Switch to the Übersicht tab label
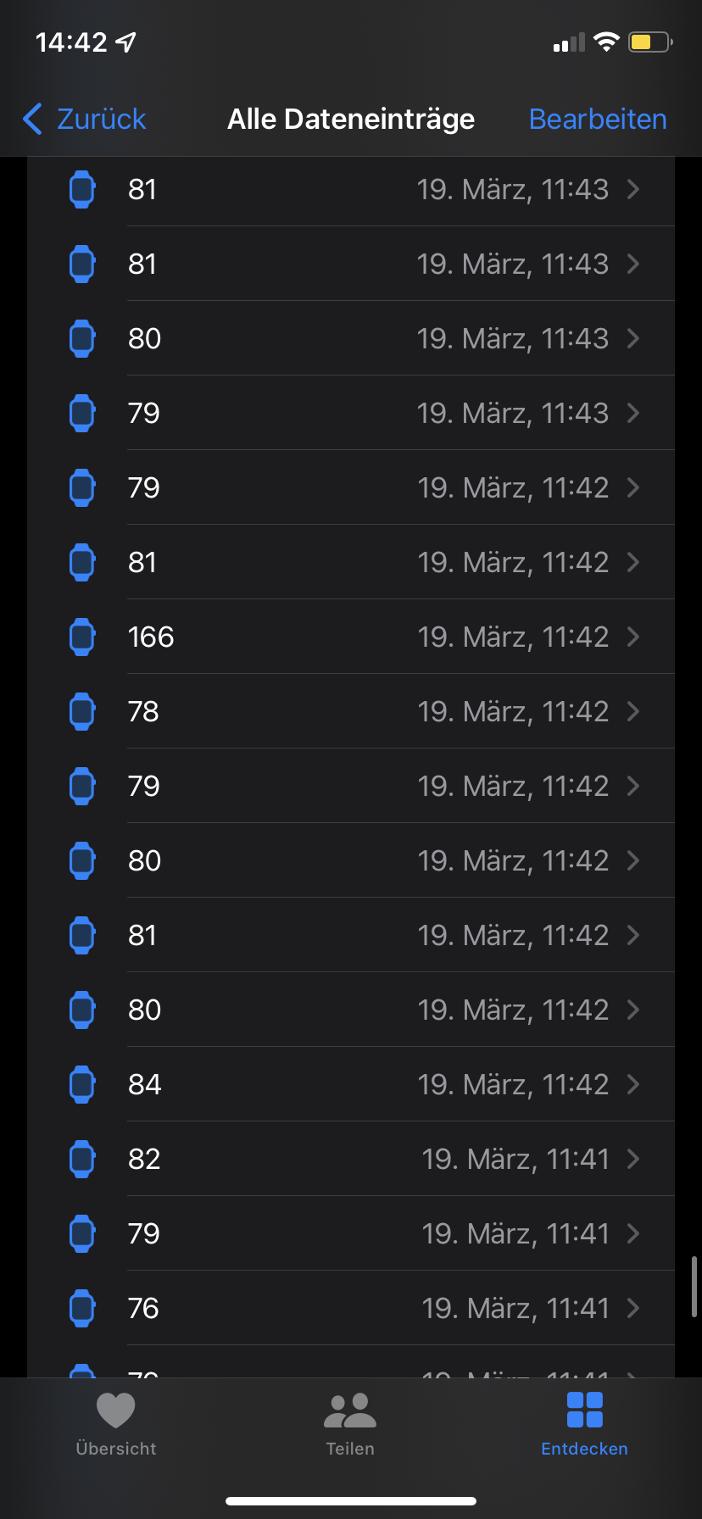The width and height of the screenshot is (702, 1519). click(116, 1449)
